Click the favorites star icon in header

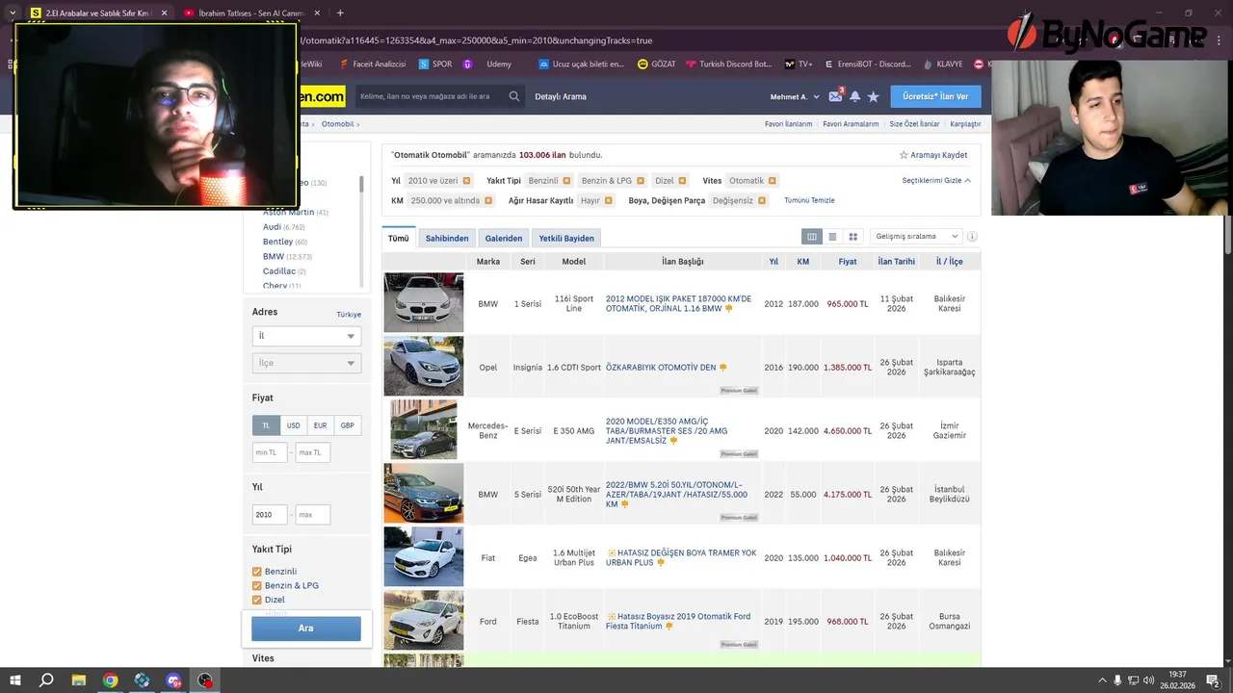point(873,96)
